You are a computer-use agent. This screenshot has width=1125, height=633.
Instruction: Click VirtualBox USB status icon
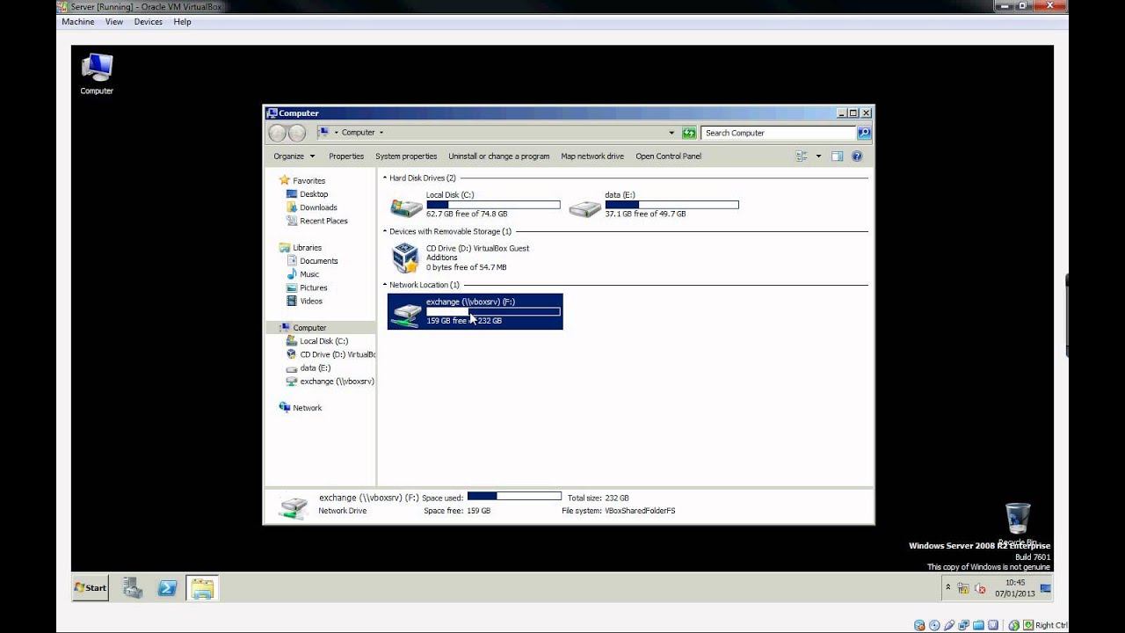coord(948,625)
